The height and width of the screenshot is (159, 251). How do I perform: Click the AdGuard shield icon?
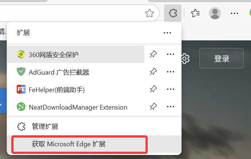tap(21, 72)
